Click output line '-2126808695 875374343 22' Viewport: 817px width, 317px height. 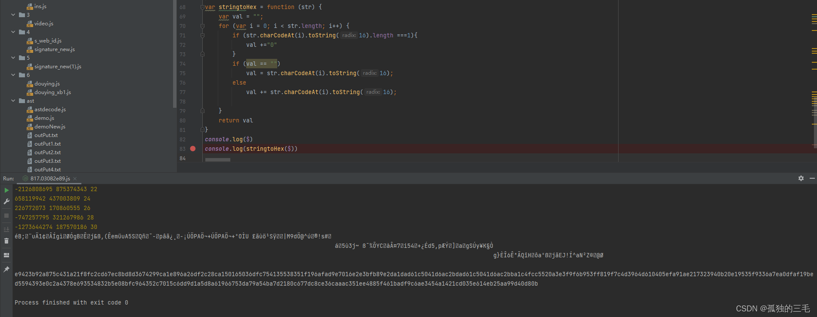[56, 189]
